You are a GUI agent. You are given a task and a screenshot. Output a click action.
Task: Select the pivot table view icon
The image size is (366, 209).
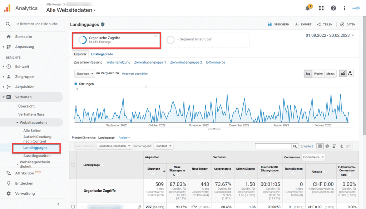348,146
